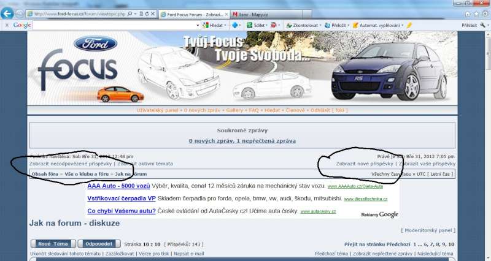Image resolution: width=491 pixels, height=261 pixels.
Task: Click the yellow highlighter icon in Google toolbar
Action: click(x=409, y=25)
